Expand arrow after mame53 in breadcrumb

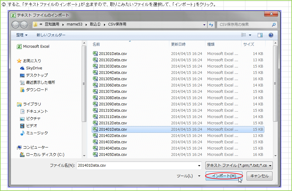click(x=86, y=25)
